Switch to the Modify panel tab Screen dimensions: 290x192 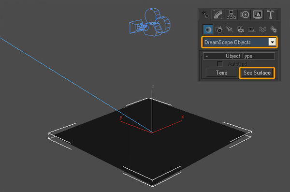point(218,15)
